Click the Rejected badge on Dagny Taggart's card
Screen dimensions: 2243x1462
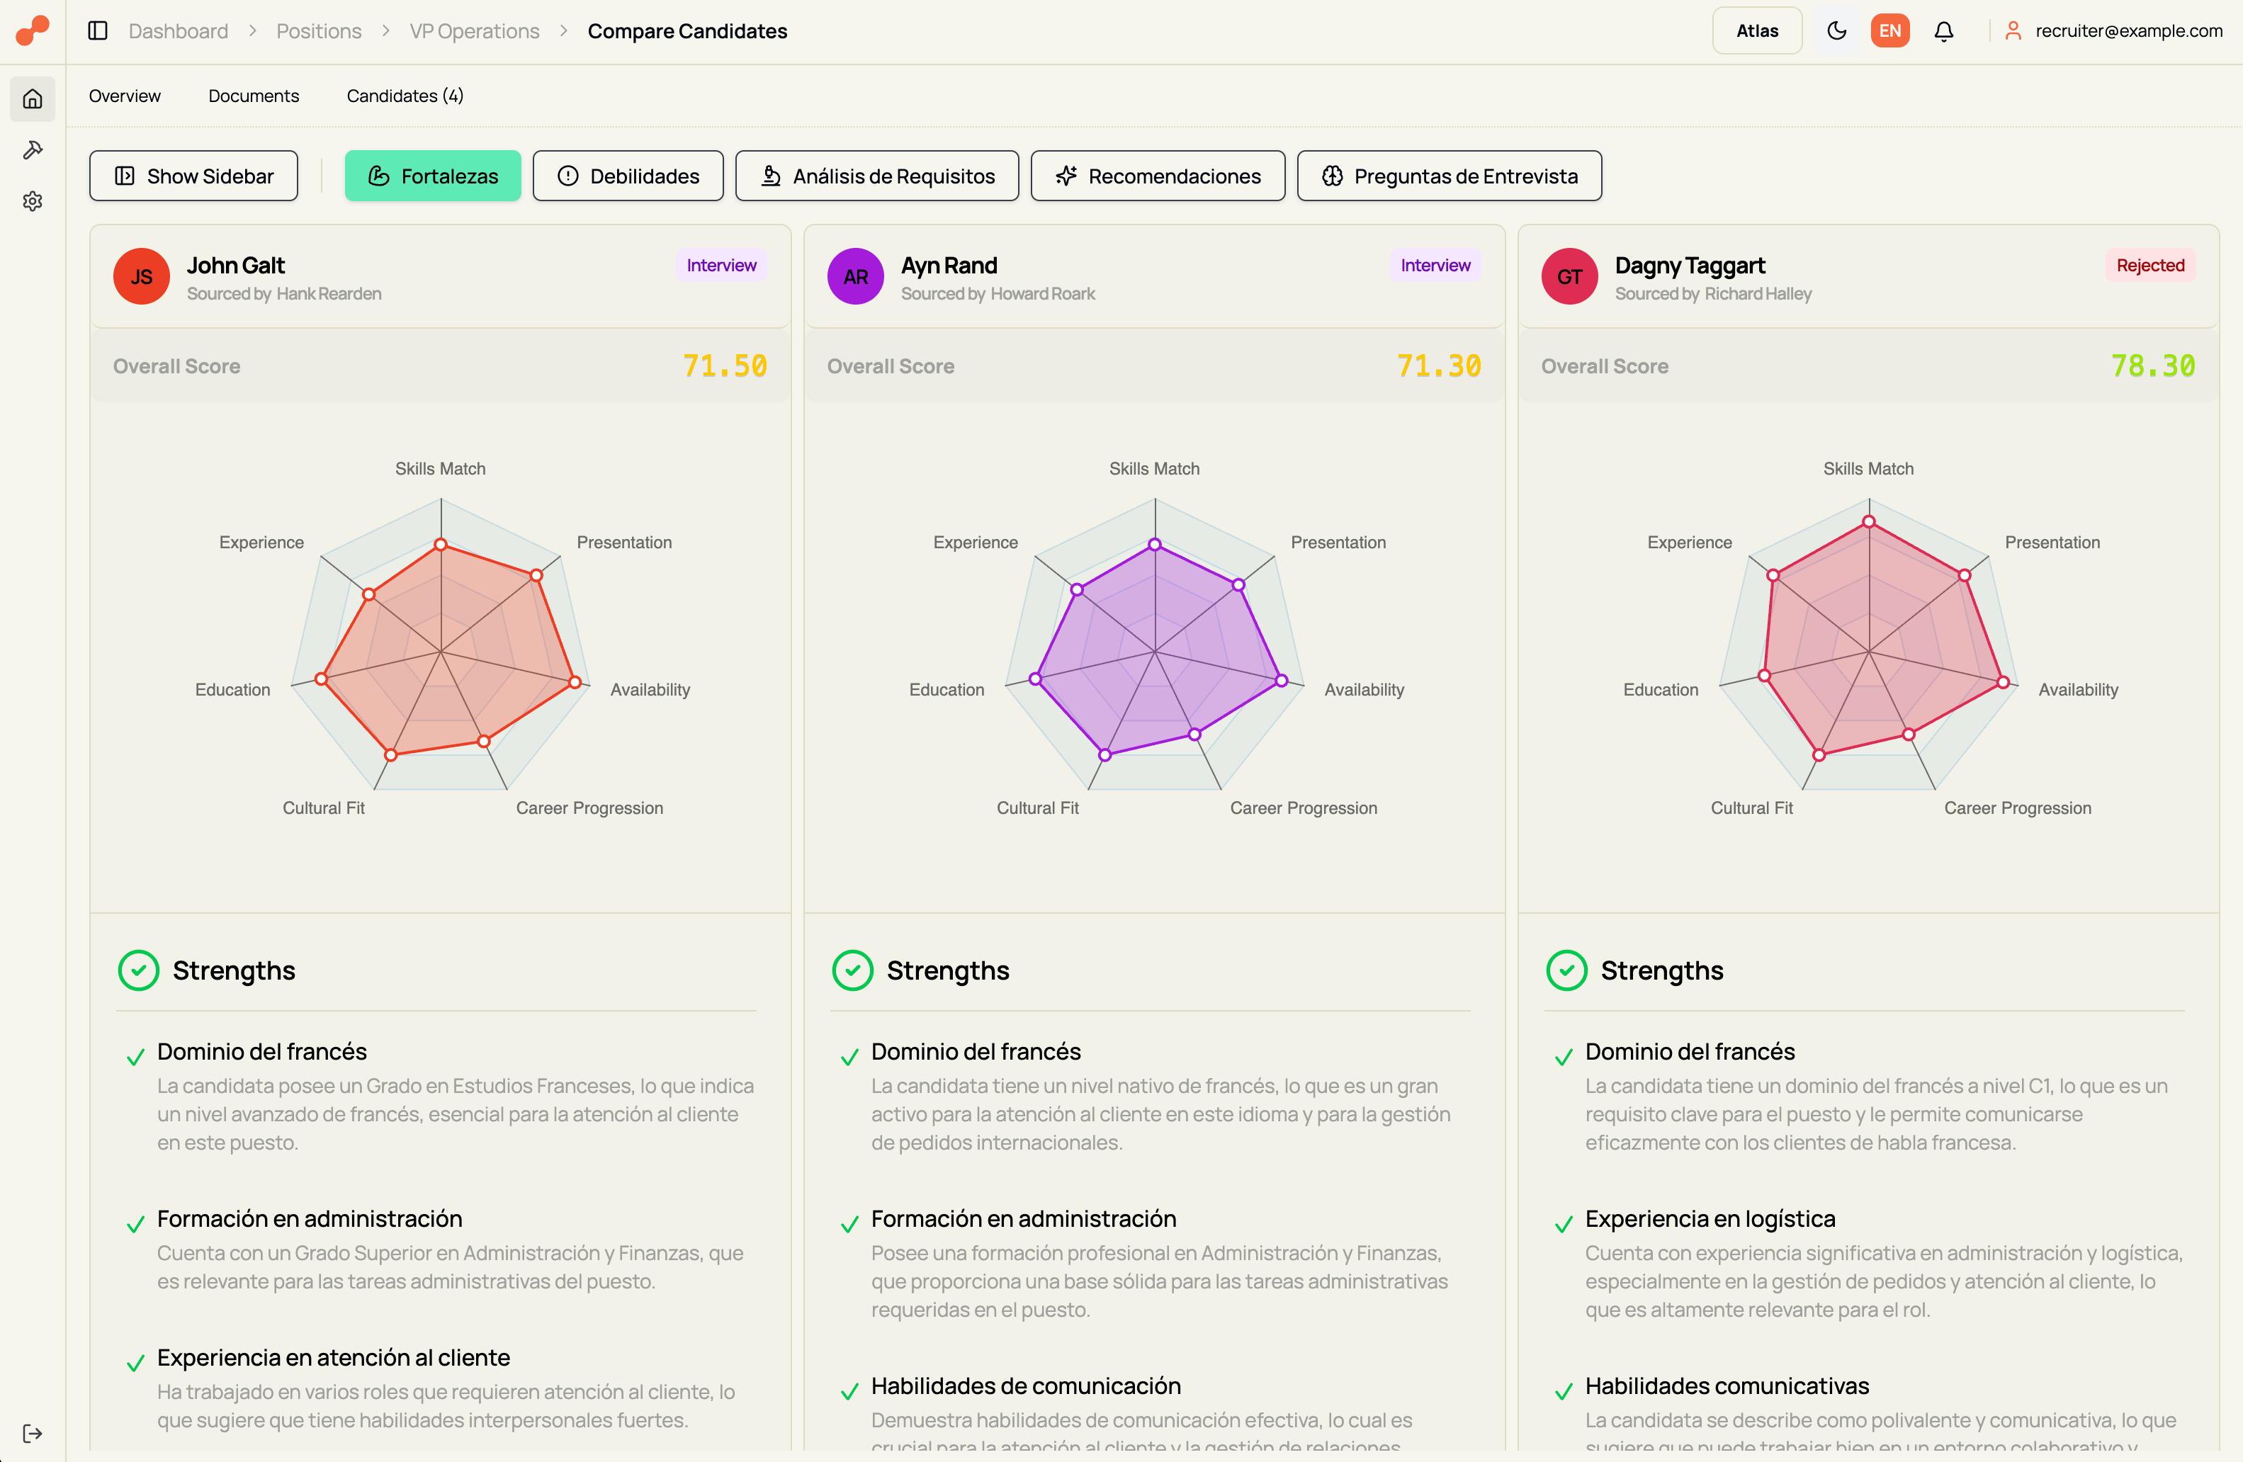[x=2151, y=265]
